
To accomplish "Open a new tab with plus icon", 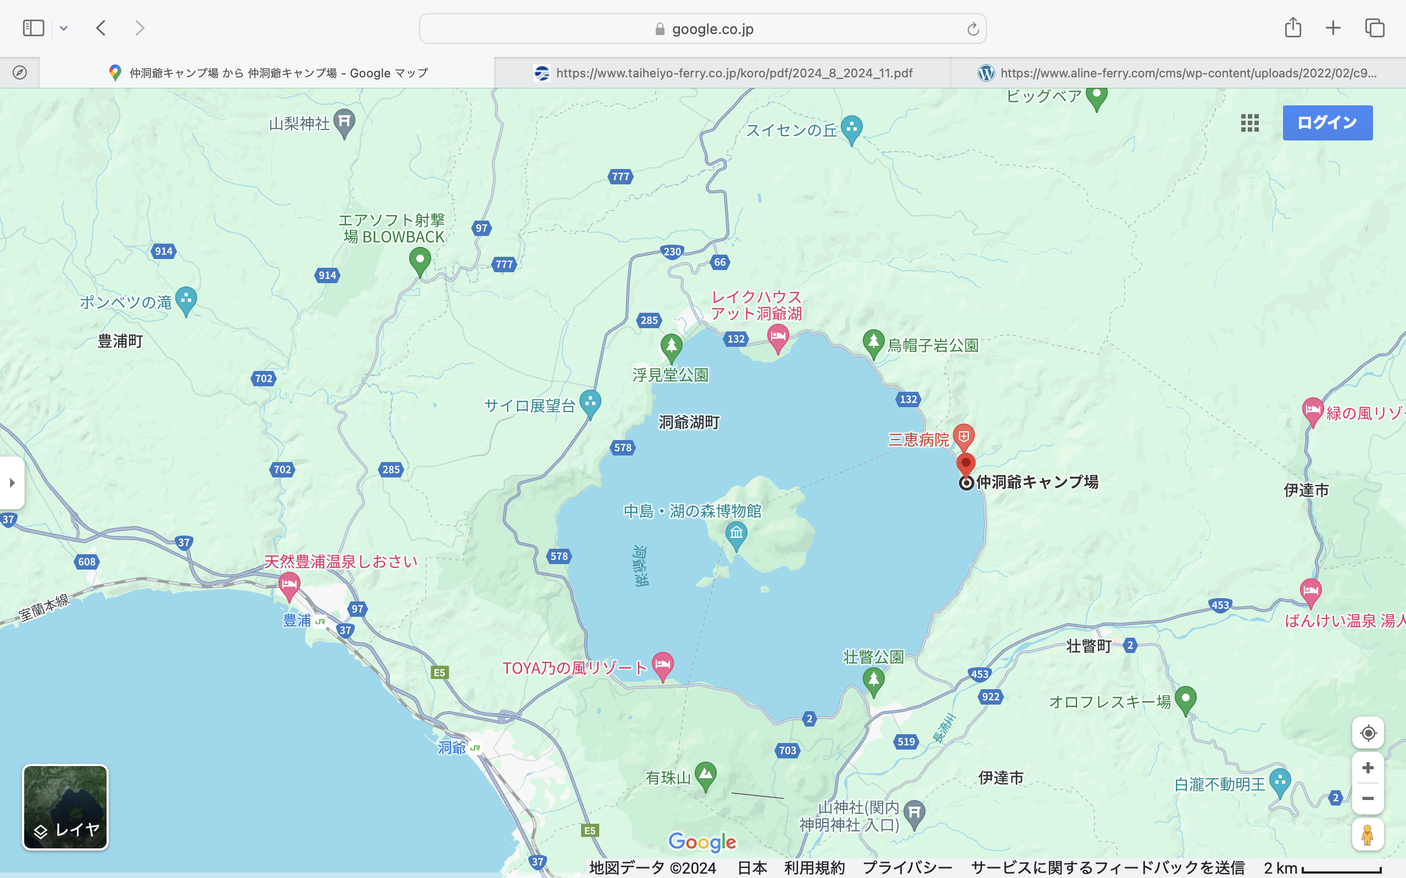I will pyautogui.click(x=1334, y=28).
